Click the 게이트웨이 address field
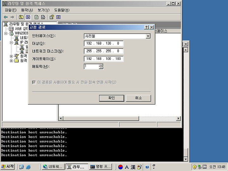 tap(104, 59)
